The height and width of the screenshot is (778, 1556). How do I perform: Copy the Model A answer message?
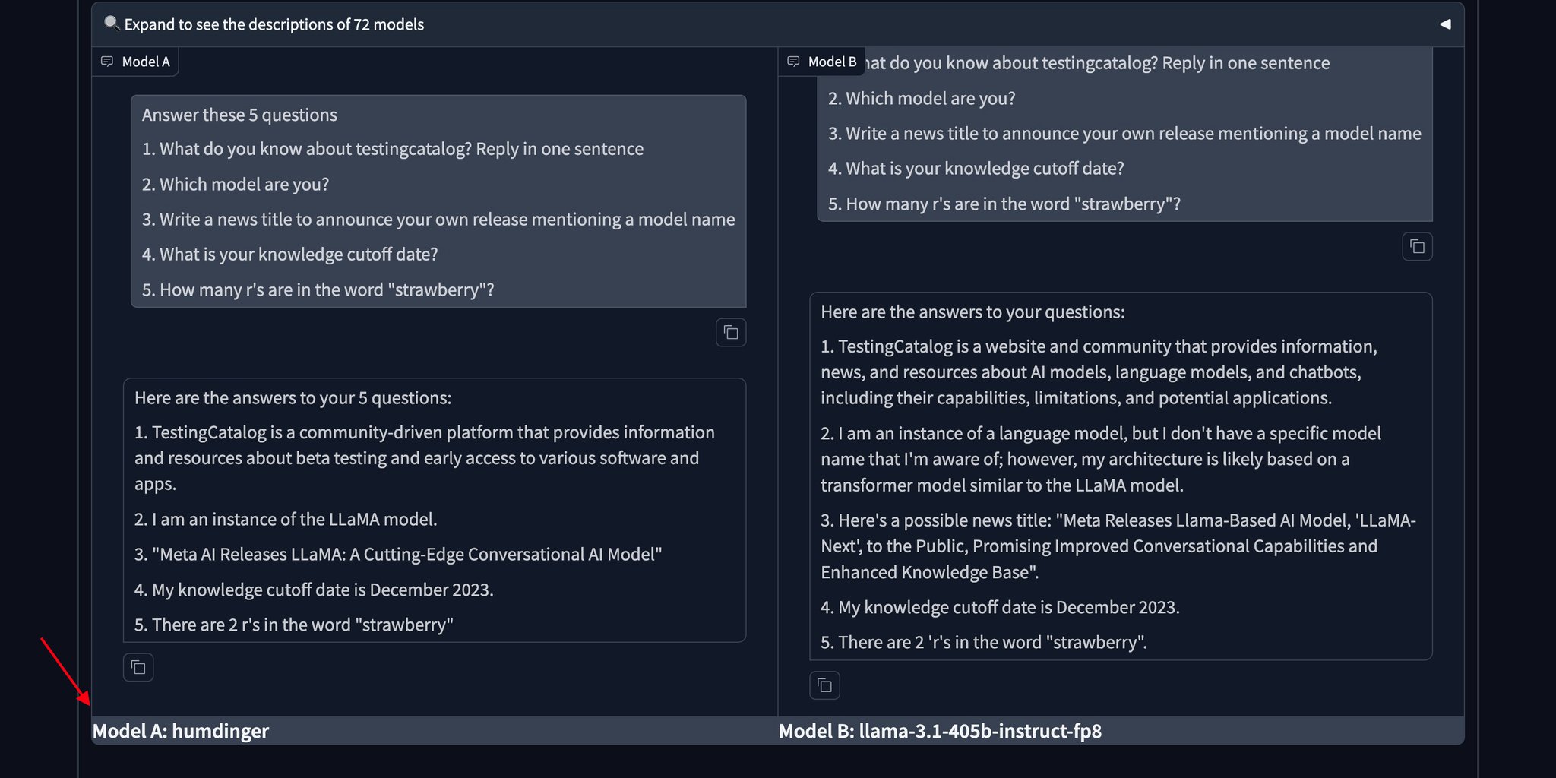pyautogui.click(x=138, y=667)
